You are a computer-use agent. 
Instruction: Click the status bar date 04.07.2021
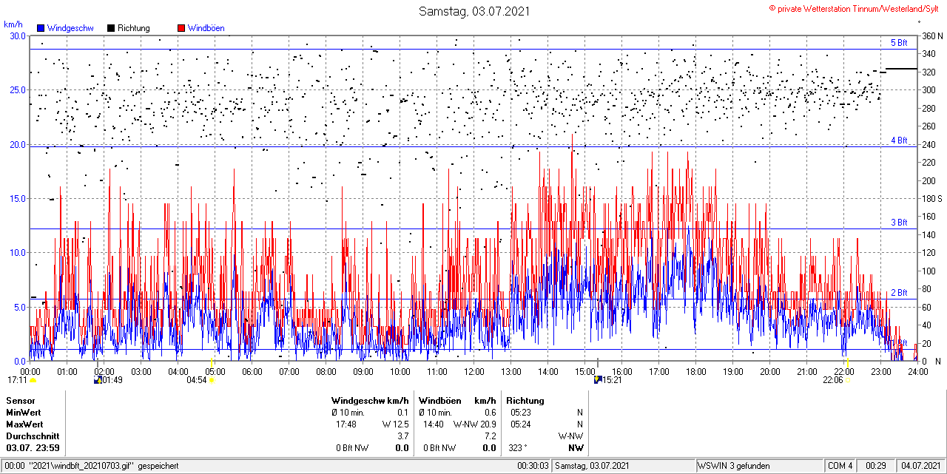(x=920, y=466)
